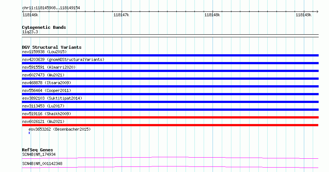Click the blue bar for nsv5915591 (Almarri2020)
This screenshot has height=172, width=329.
point(170,71)
